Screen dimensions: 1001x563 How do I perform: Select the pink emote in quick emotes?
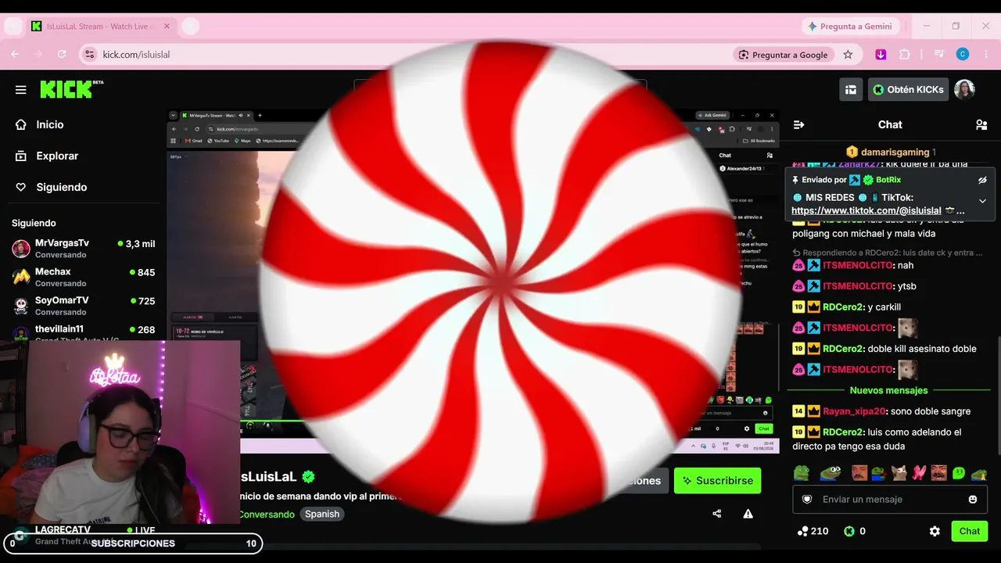(x=919, y=473)
